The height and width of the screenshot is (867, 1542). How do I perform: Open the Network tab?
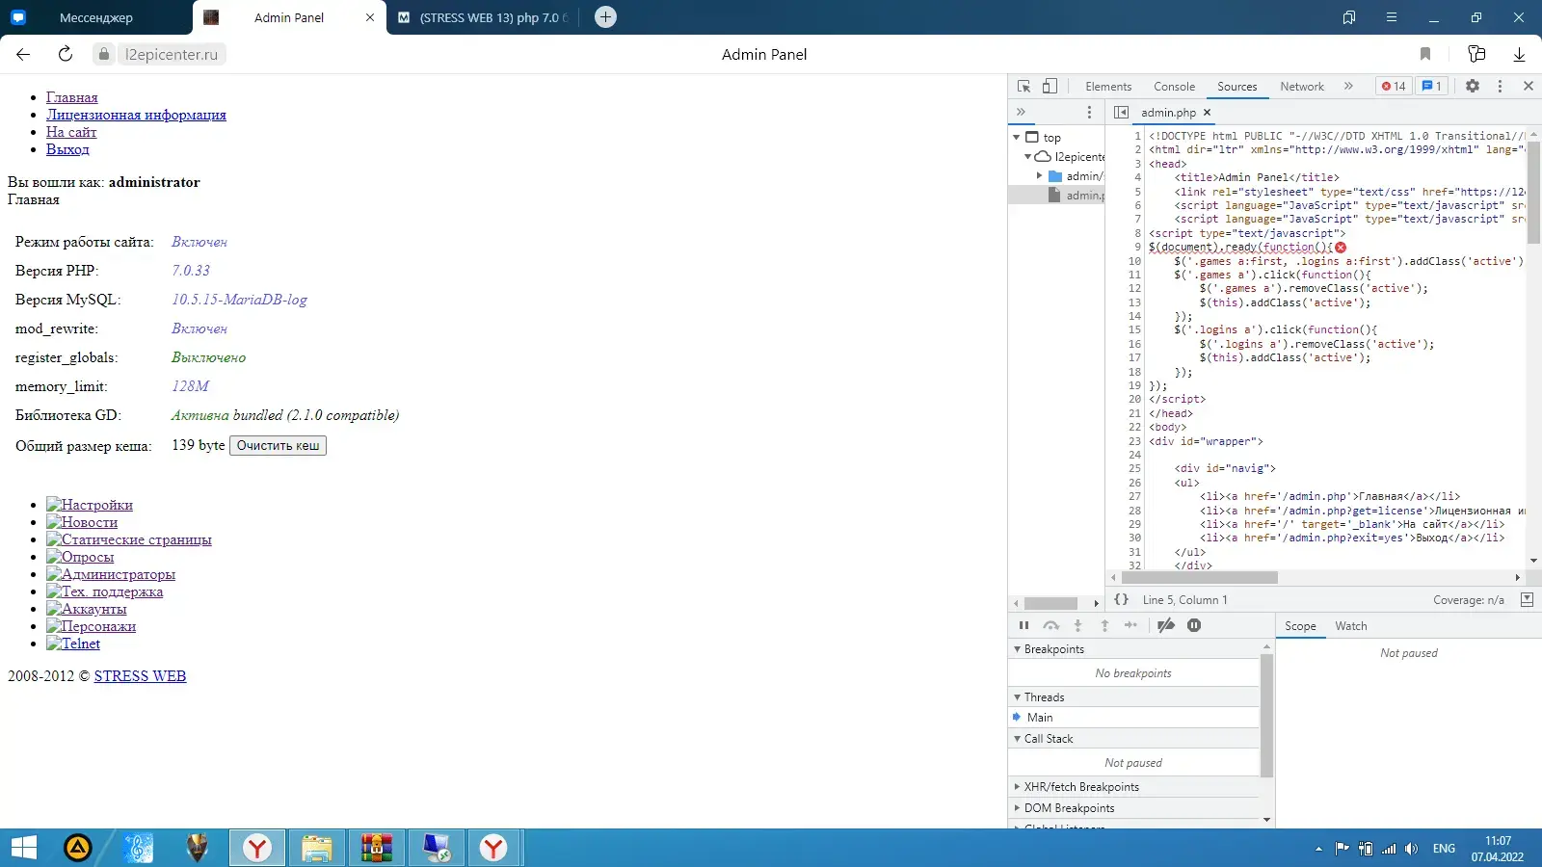click(1302, 87)
